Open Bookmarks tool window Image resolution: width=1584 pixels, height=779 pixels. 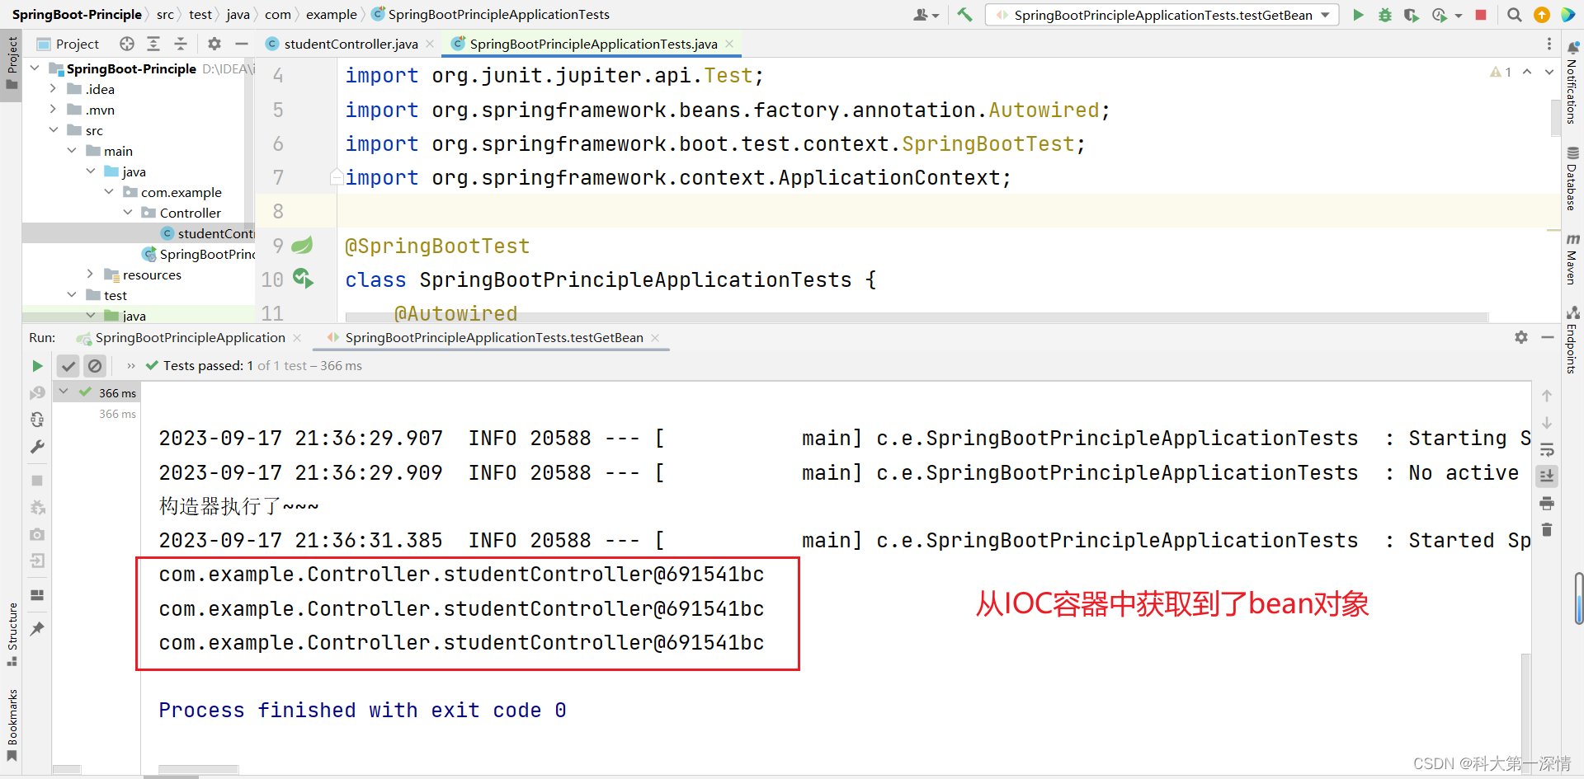pos(12,725)
